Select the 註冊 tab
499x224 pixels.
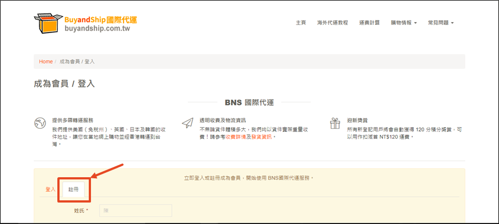click(73, 189)
